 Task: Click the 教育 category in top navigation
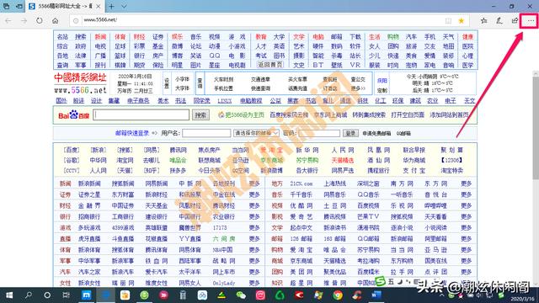coord(260,37)
